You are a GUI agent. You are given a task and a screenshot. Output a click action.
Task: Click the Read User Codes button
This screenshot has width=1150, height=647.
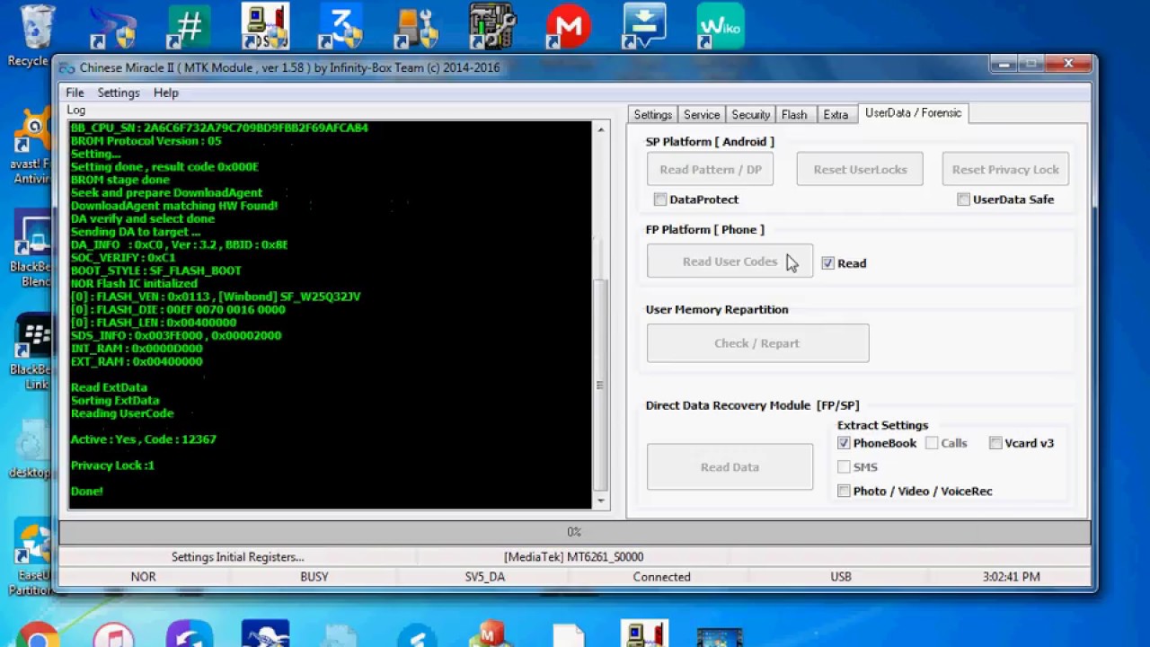coord(730,261)
